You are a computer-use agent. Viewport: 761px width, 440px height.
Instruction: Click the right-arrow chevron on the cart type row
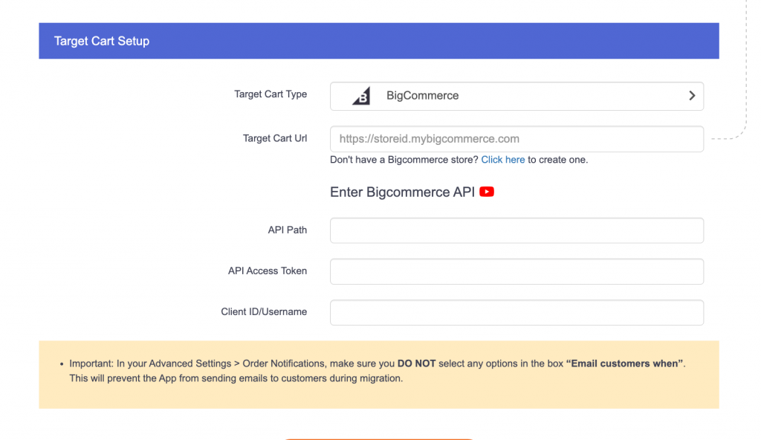691,96
